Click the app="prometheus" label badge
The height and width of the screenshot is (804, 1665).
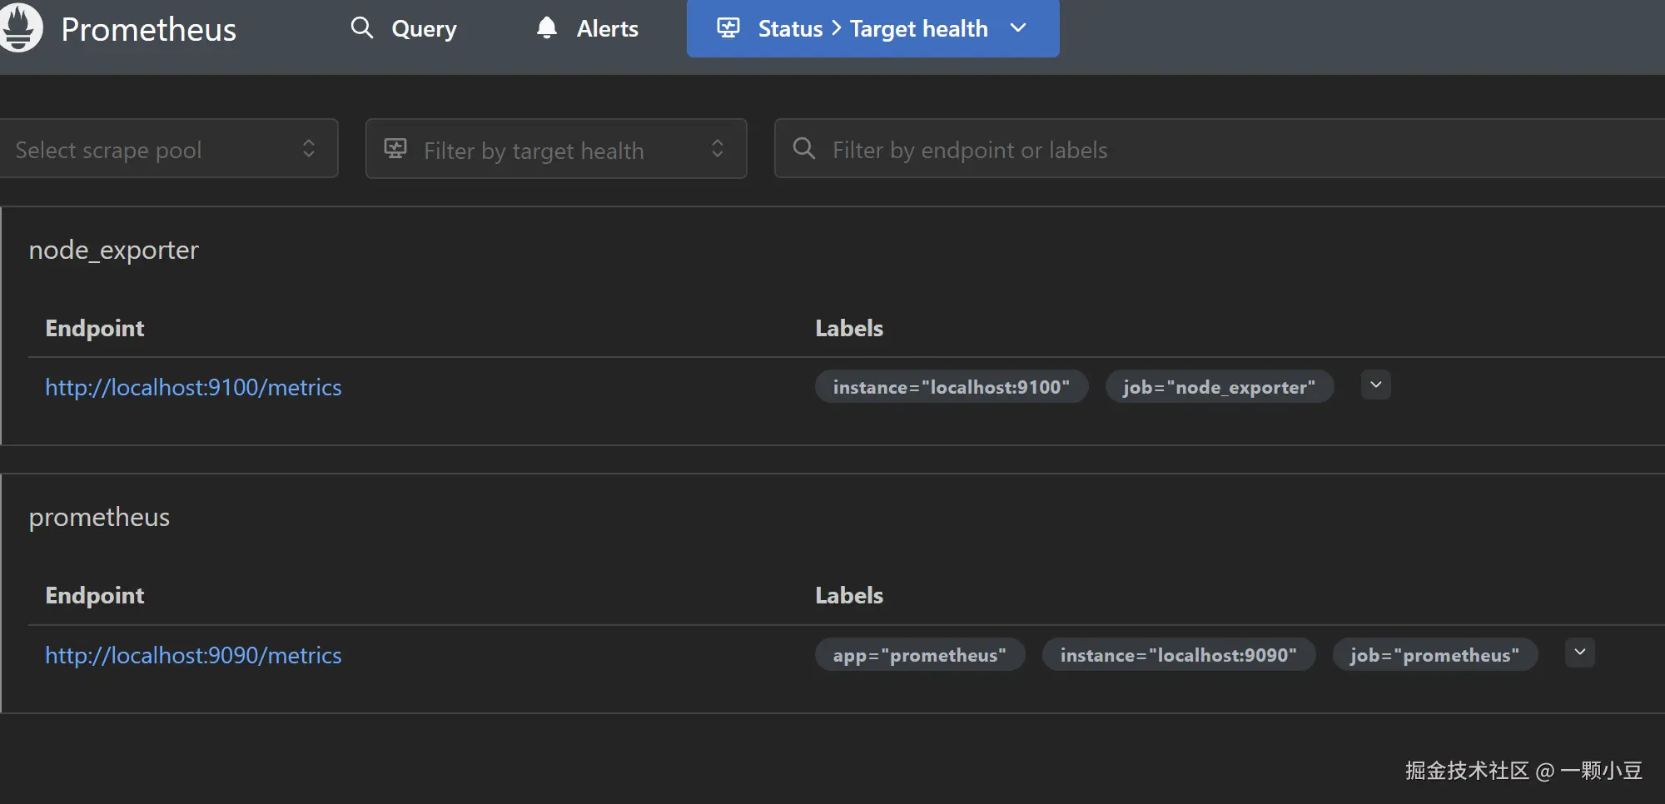[919, 655]
